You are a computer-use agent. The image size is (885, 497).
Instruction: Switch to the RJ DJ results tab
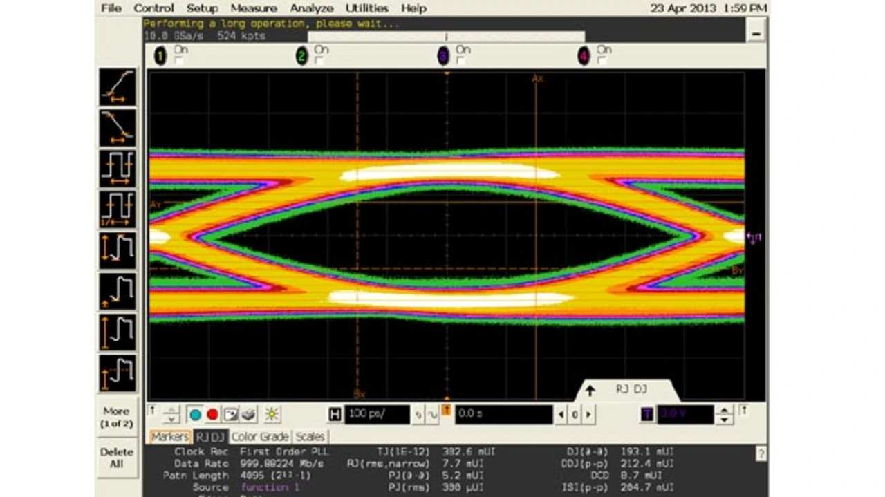pos(209,437)
